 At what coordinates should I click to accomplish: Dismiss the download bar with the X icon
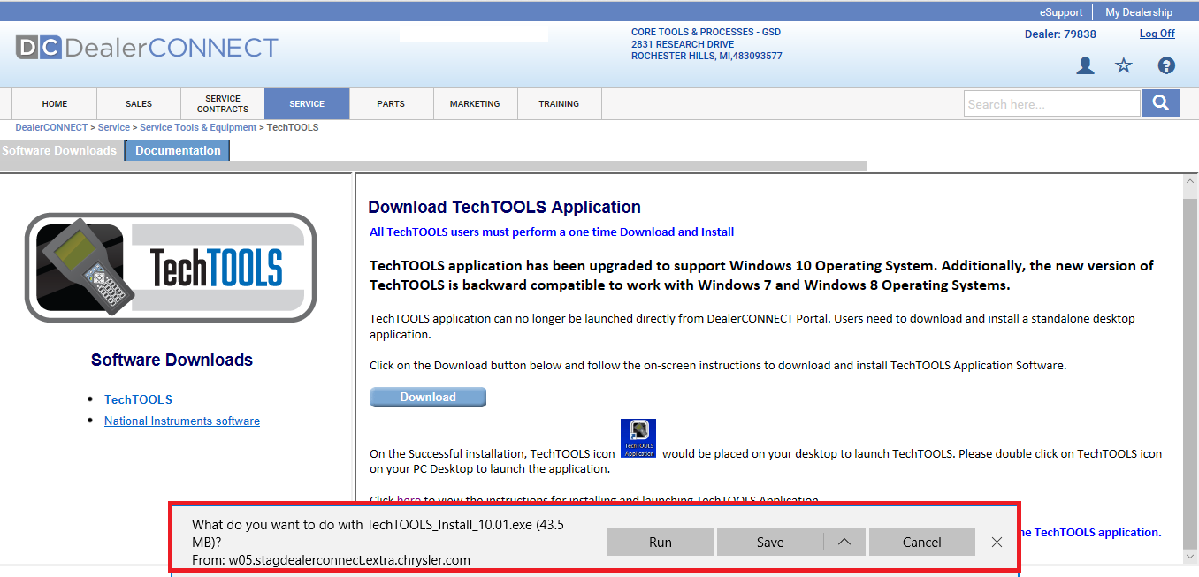997,542
